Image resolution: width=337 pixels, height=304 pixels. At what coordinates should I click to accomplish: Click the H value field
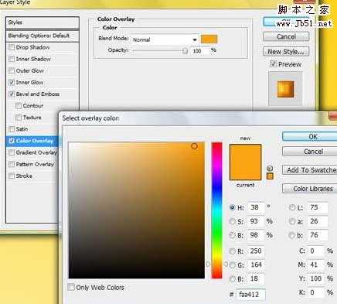256,207
